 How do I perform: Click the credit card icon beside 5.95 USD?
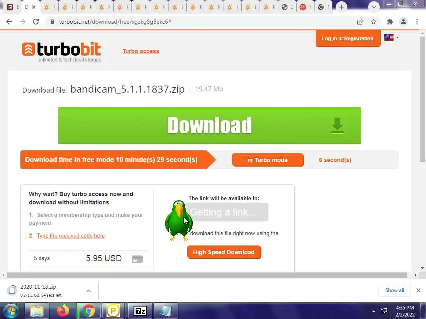(137, 259)
